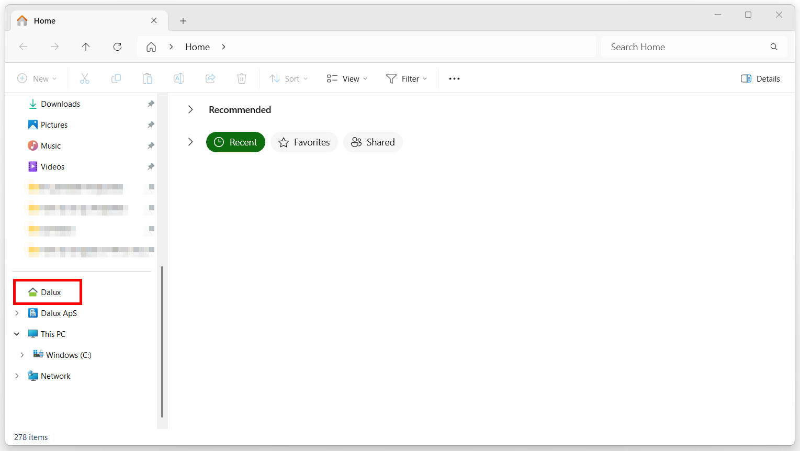
Task: Switch to the Home tab
Action: tap(45, 20)
